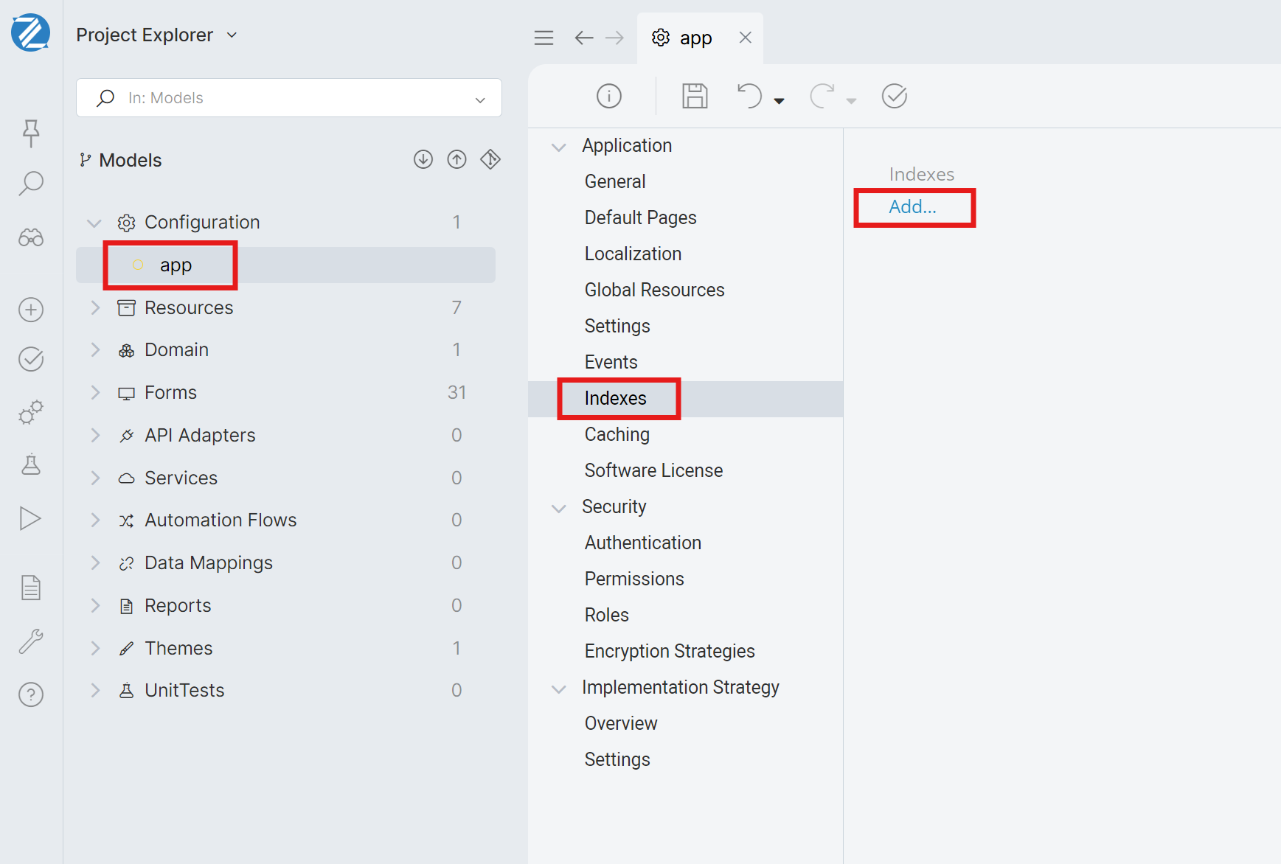Expand the Resources tree node
1281x864 pixels.
pyautogui.click(x=95, y=307)
